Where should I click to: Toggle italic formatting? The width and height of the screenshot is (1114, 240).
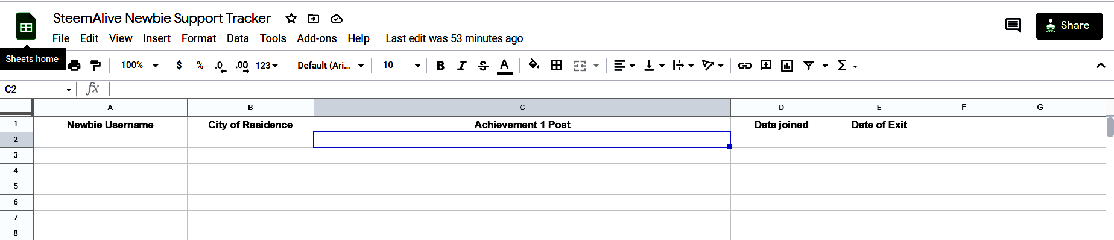click(461, 65)
